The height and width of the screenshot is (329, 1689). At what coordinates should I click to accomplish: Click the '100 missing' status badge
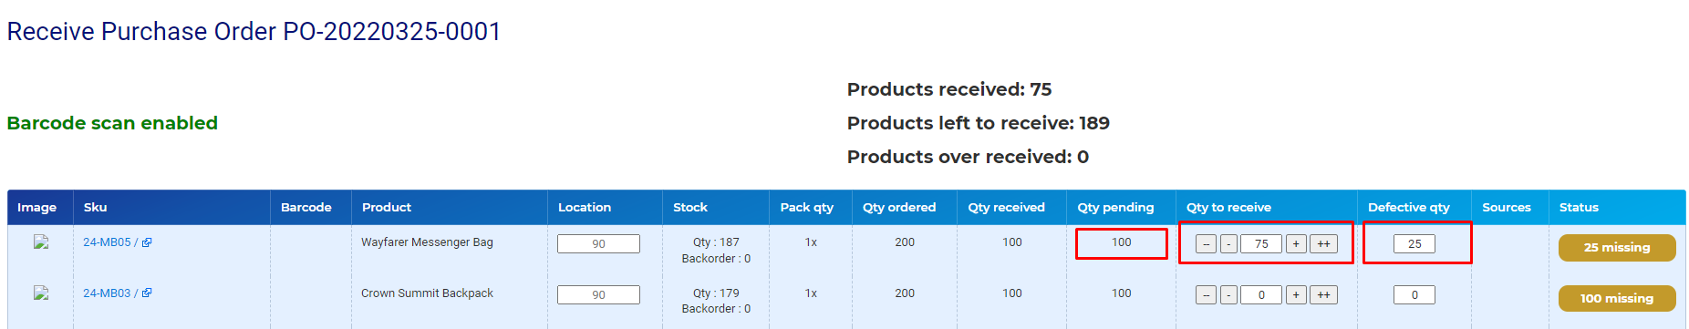[x=1617, y=299]
